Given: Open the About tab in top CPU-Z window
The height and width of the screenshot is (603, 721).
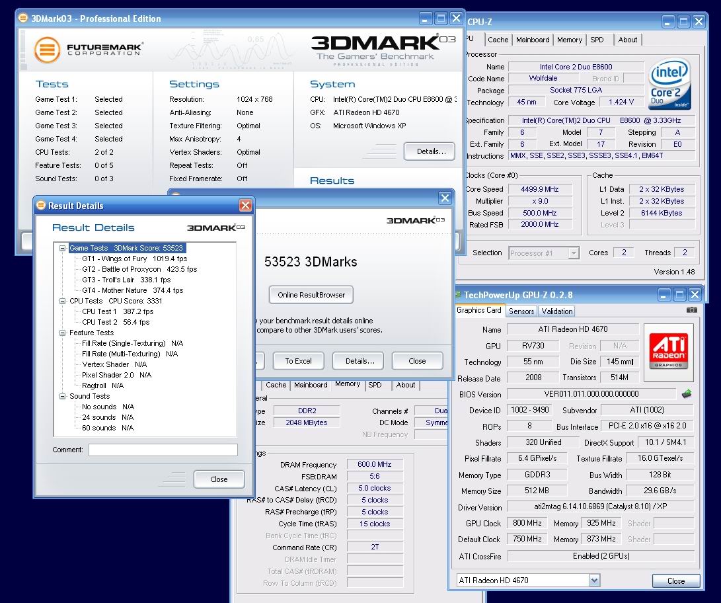Looking at the screenshot, I should (627, 40).
